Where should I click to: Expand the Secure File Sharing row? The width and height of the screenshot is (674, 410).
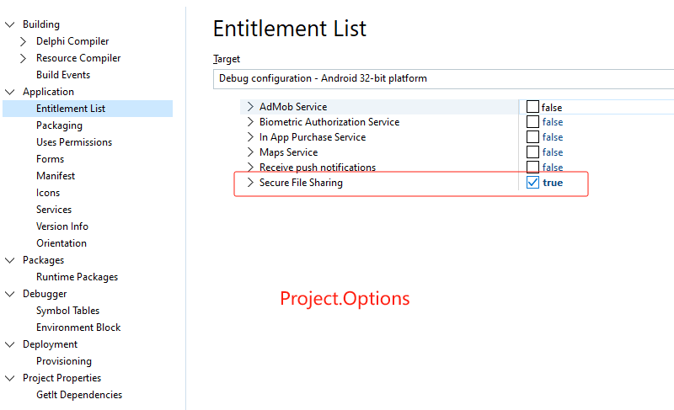250,183
